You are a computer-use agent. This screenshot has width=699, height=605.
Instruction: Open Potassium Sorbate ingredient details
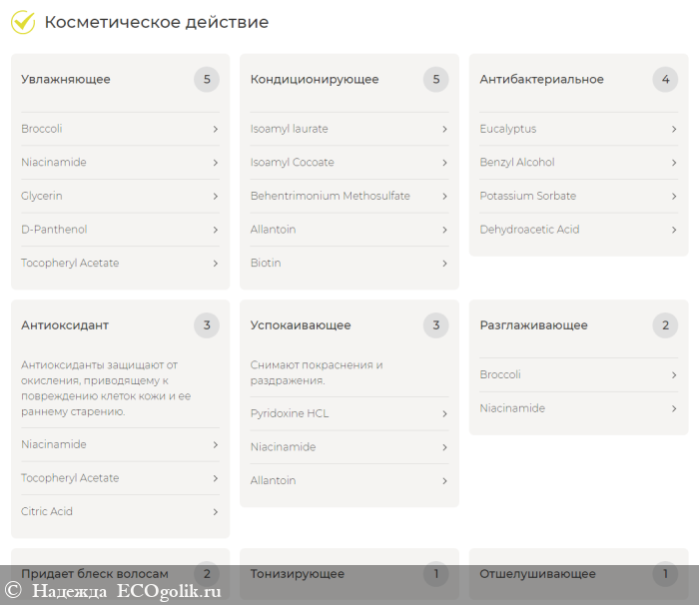tap(527, 197)
